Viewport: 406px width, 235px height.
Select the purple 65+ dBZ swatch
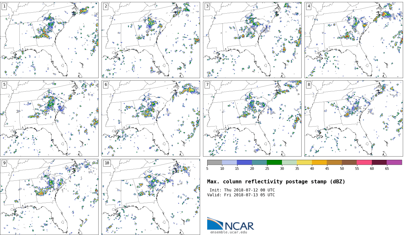pos(394,162)
